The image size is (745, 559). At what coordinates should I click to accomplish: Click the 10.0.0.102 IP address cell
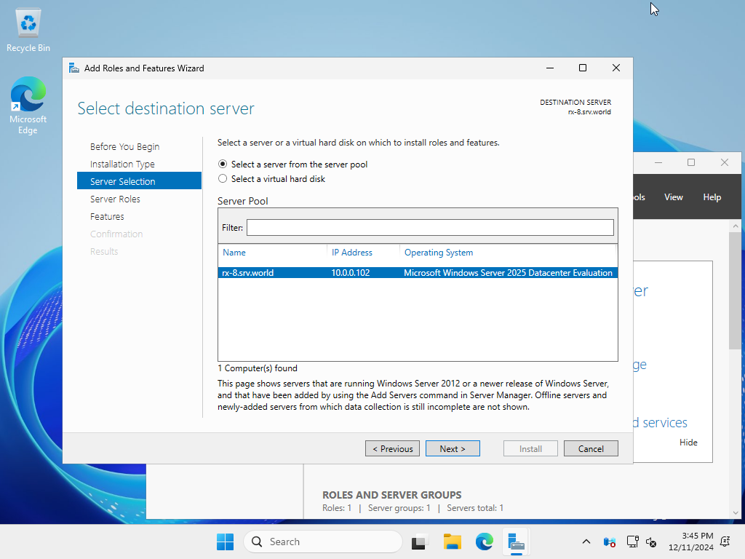tap(351, 273)
